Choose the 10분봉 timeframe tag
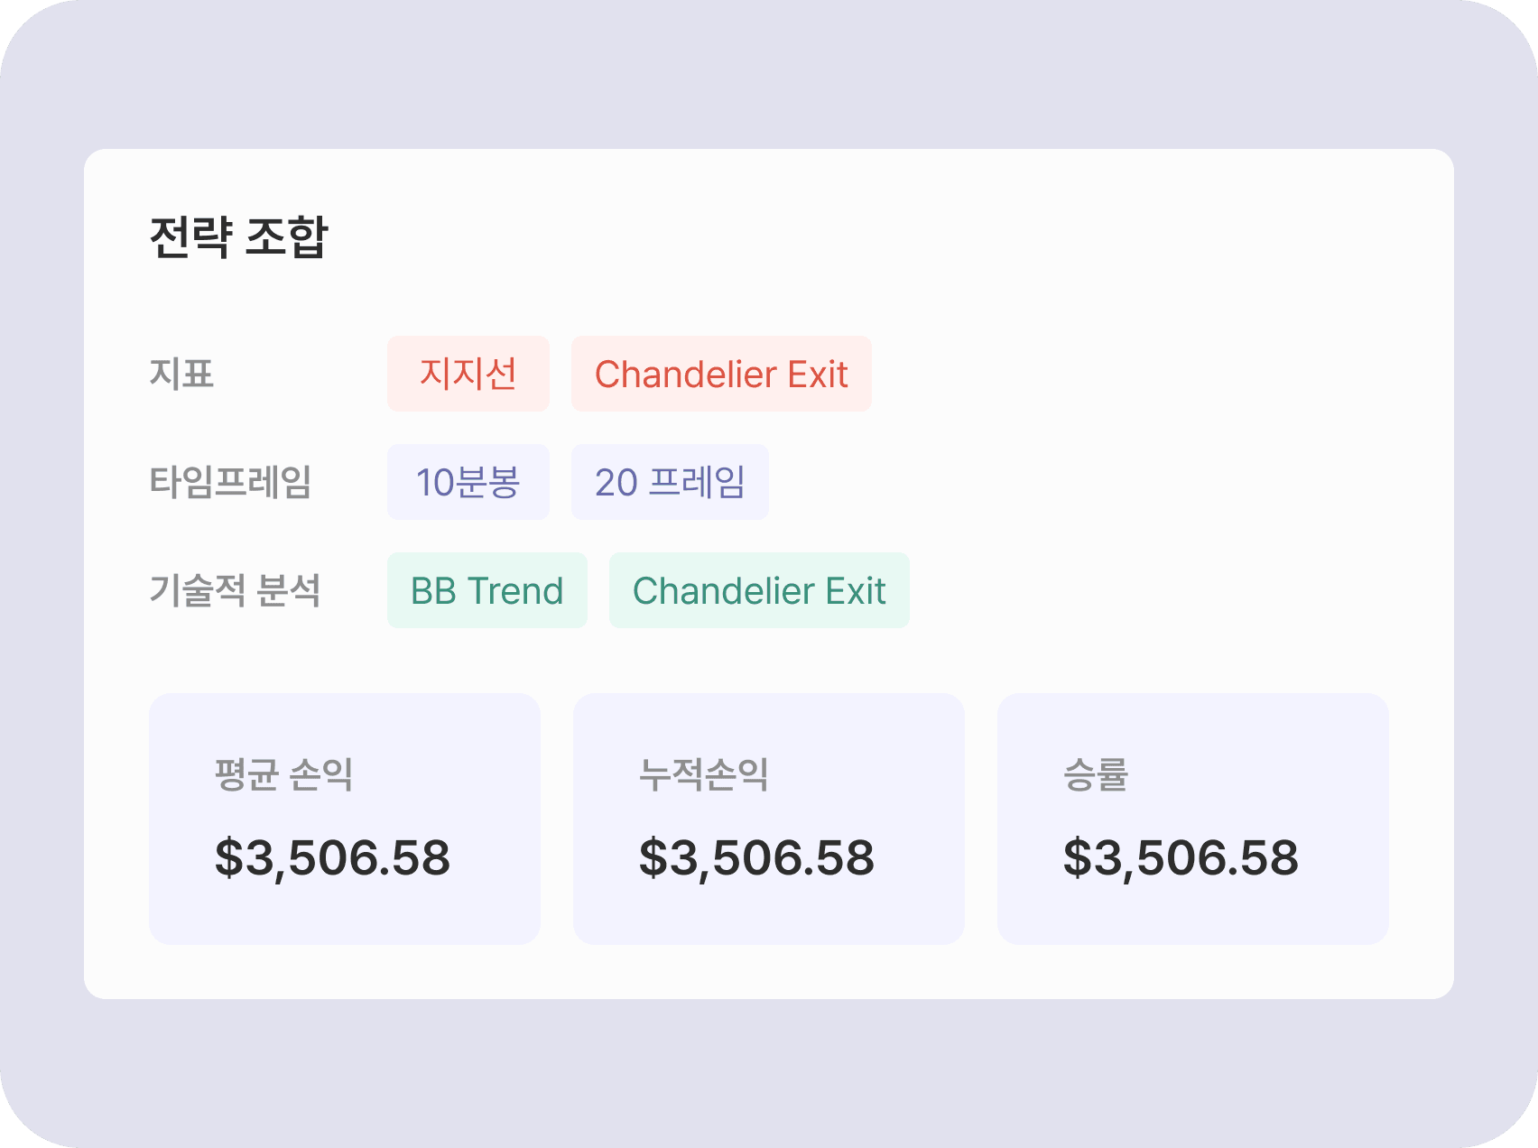Image resolution: width=1538 pixels, height=1148 pixels. point(468,482)
